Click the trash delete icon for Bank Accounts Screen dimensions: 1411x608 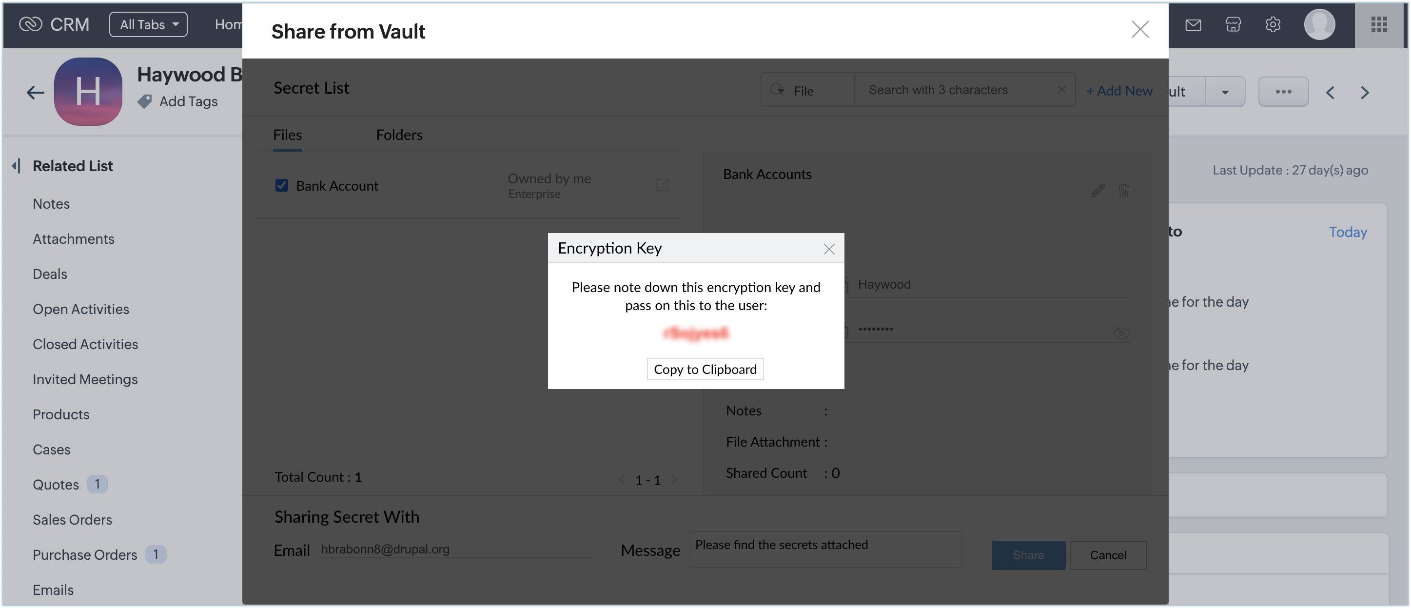tap(1123, 191)
